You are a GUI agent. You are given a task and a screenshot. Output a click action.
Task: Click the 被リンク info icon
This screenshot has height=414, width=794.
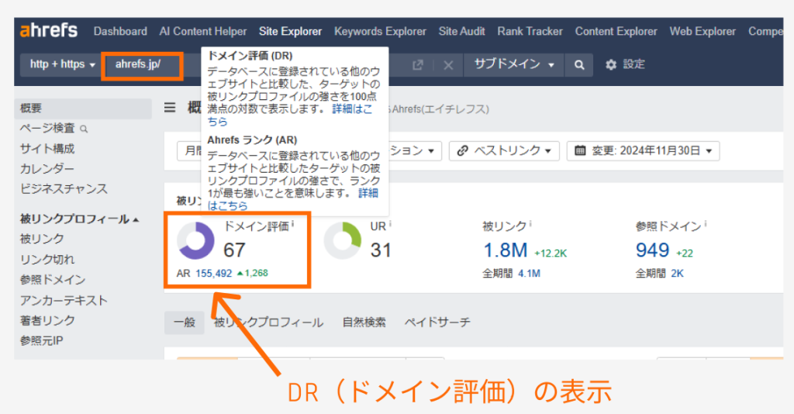[x=530, y=224]
